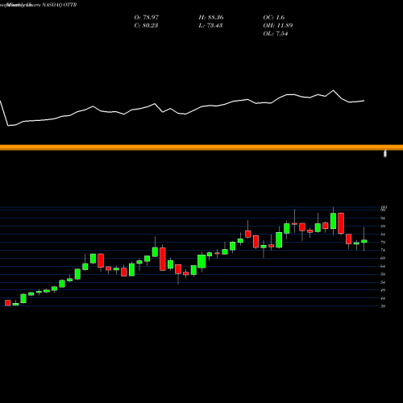Image resolution: width=403 pixels, height=403 pixels.
Task: Click the "59" price axis label
Action: pos(383,274)
